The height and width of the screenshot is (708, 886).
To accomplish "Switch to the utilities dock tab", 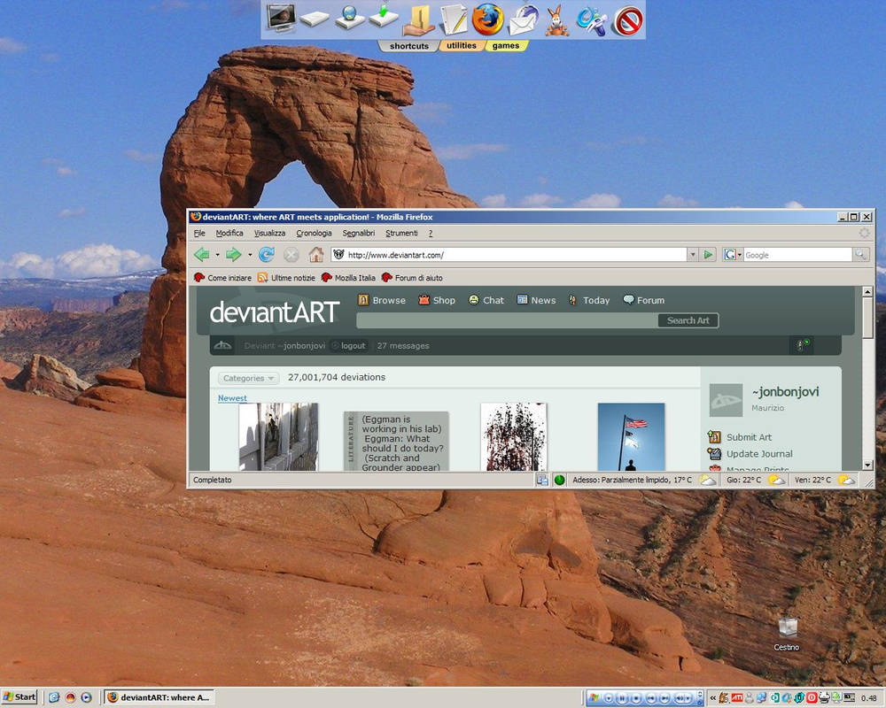I will pyautogui.click(x=462, y=45).
